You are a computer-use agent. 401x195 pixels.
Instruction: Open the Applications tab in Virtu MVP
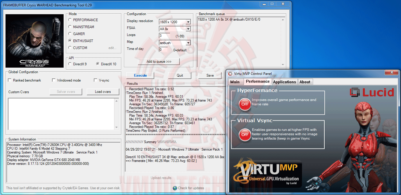tap(285, 82)
